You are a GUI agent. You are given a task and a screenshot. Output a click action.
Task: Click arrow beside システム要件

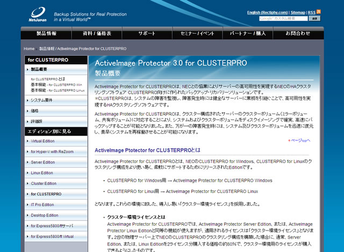(x=27, y=100)
